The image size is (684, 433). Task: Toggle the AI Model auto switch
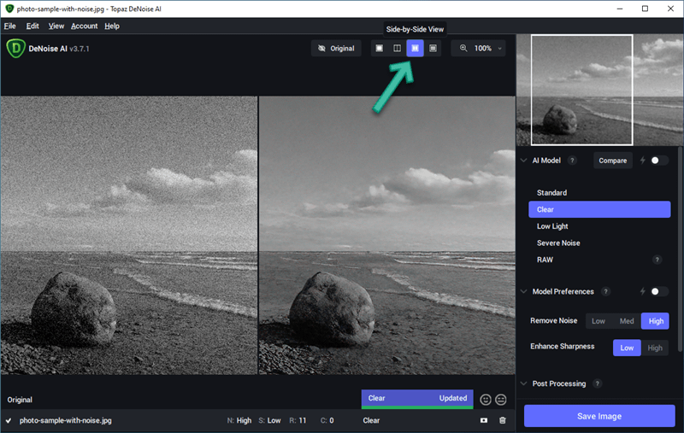pyautogui.click(x=658, y=161)
